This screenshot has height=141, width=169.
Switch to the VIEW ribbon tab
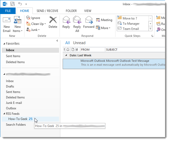tap(88, 11)
